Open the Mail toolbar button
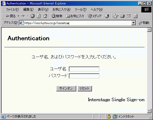This screenshot has height=120, width=153. click(x=116, y=16)
